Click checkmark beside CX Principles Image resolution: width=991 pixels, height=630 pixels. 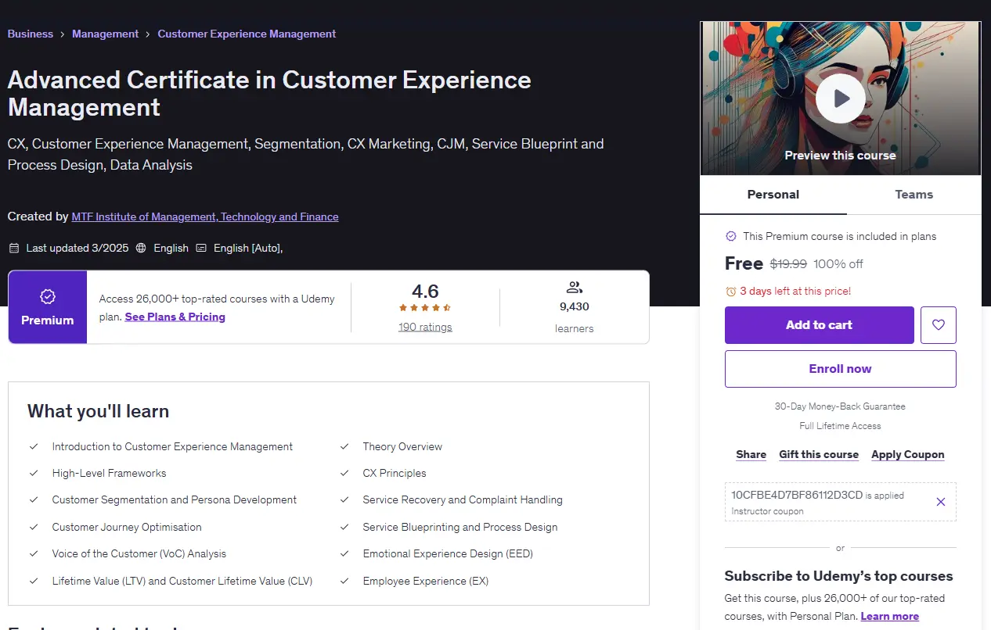(x=344, y=473)
